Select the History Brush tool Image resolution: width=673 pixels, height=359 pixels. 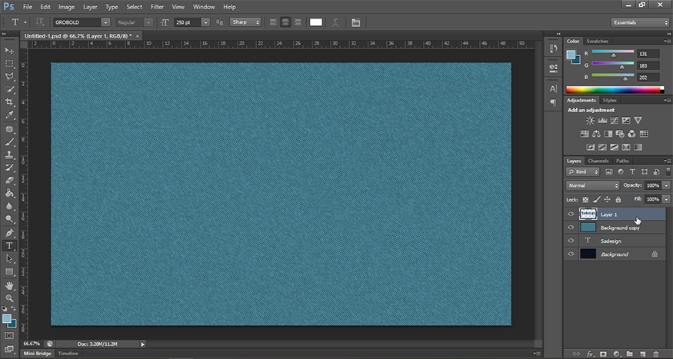pos(9,168)
